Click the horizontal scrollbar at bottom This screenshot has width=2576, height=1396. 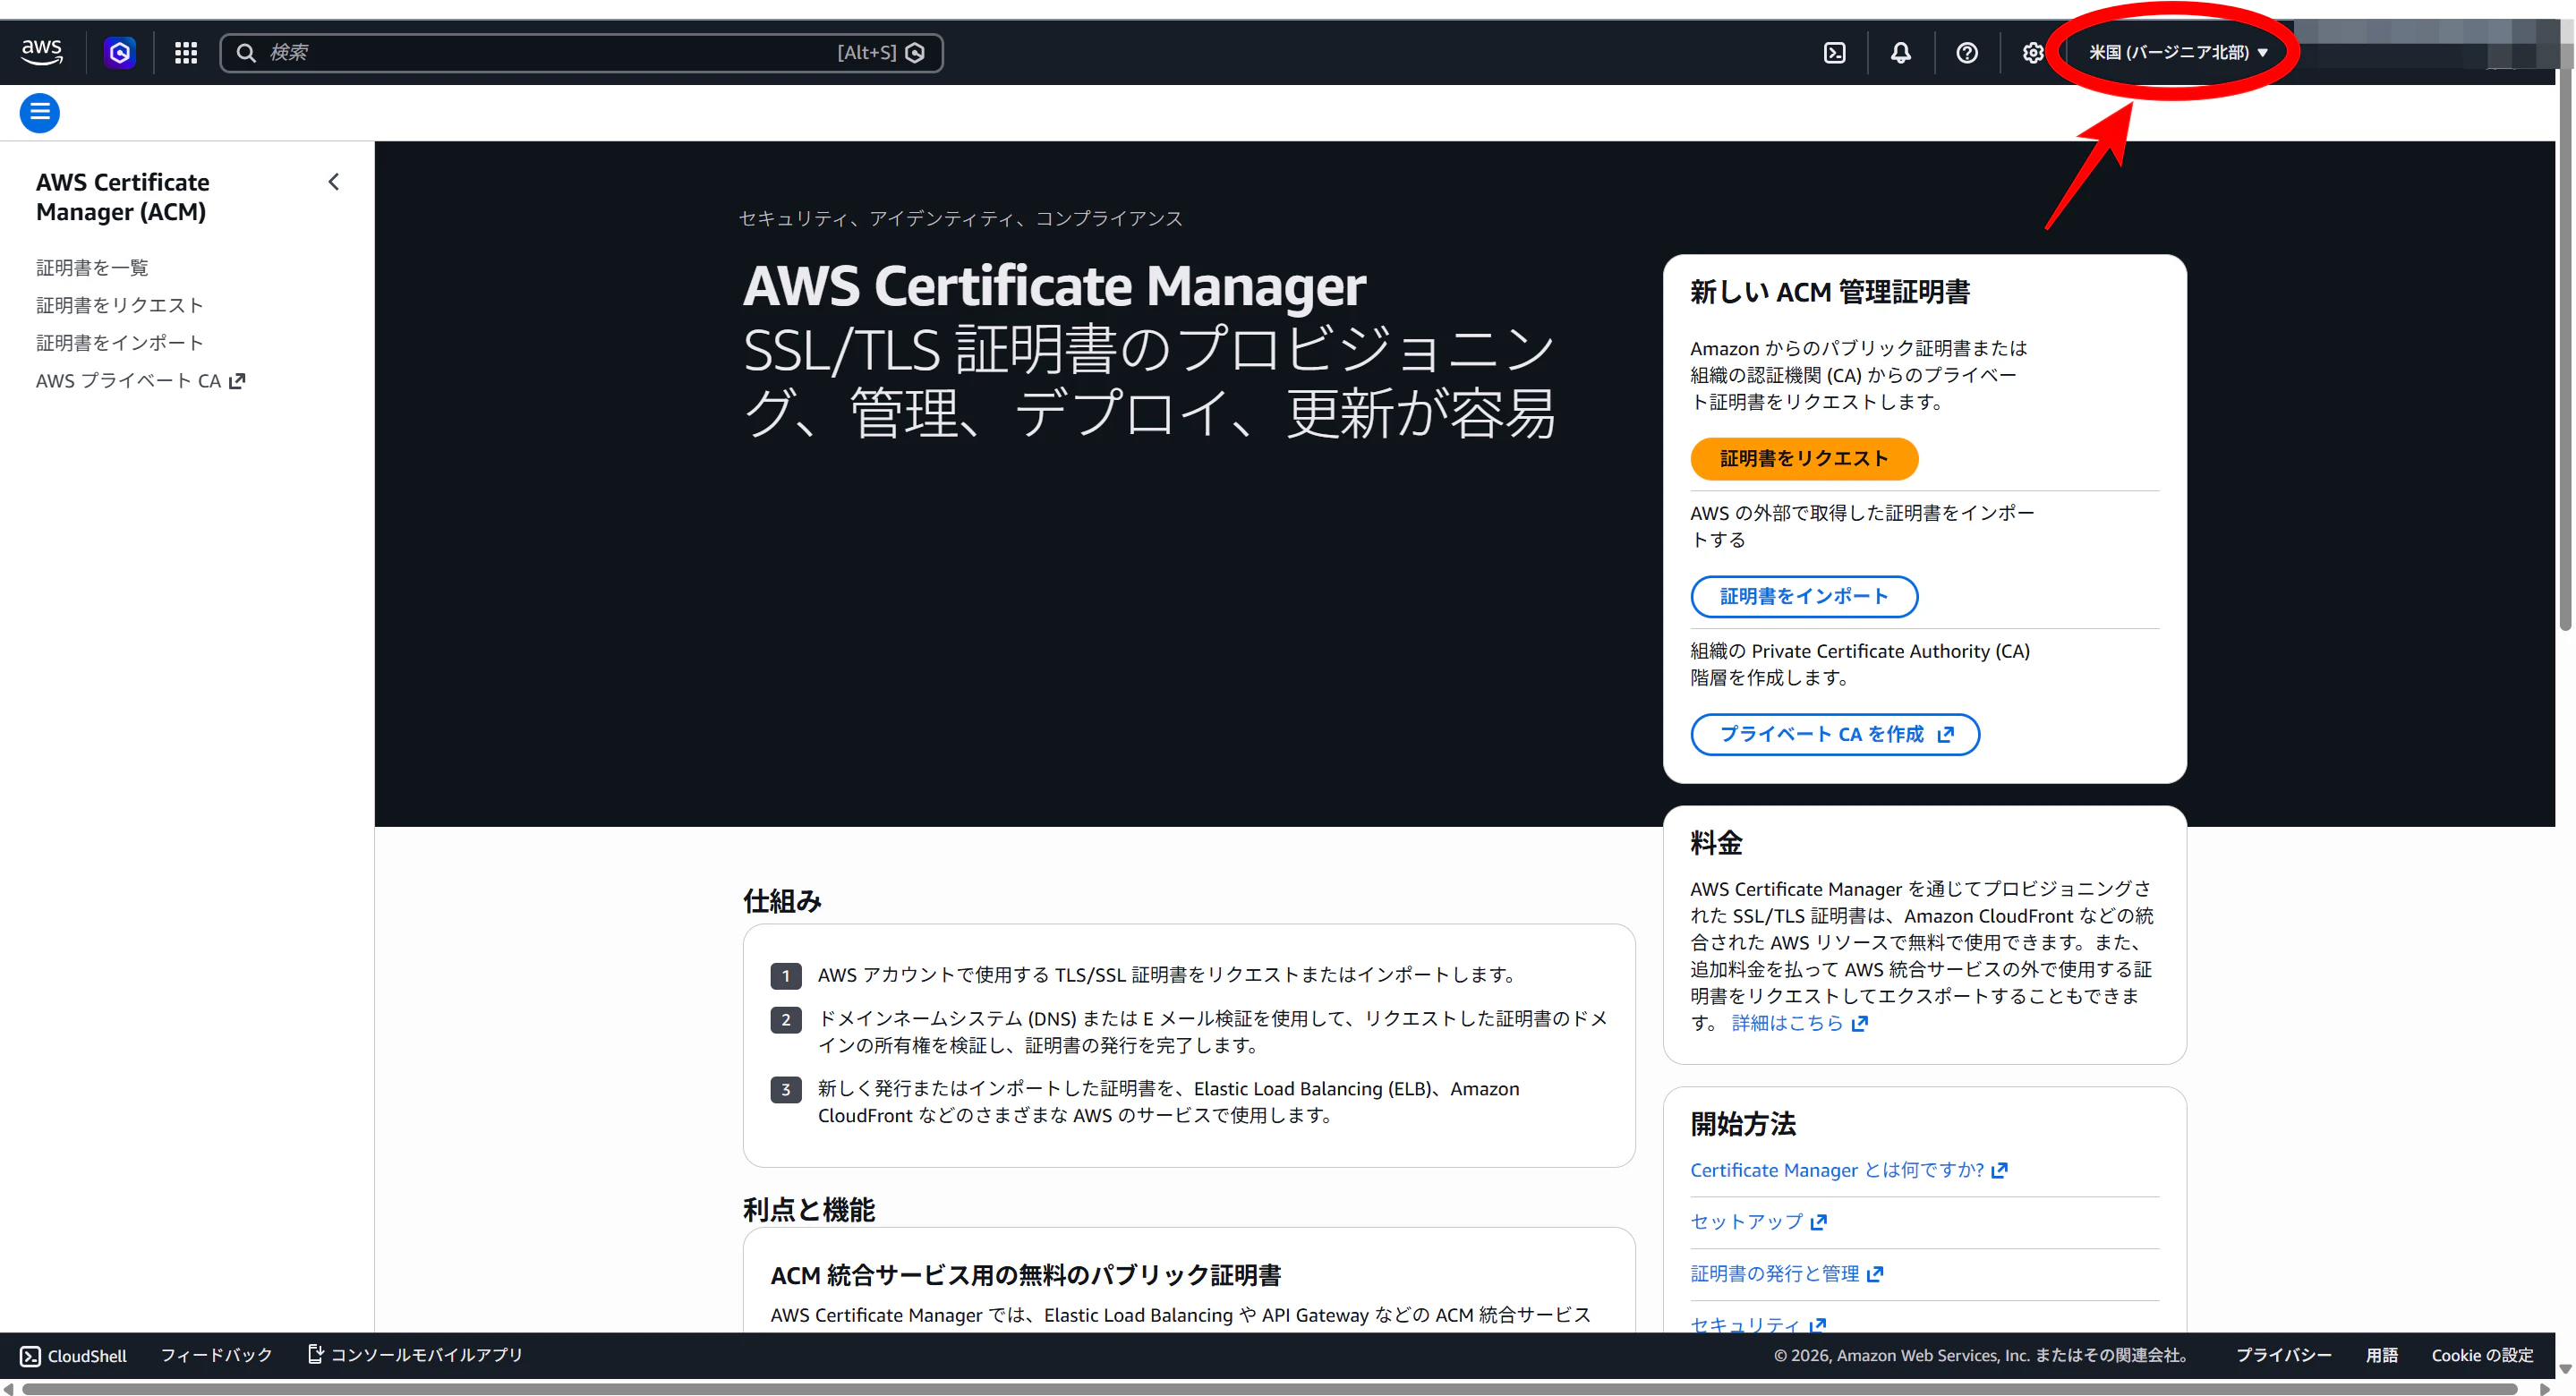[x=1269, y=1388]
